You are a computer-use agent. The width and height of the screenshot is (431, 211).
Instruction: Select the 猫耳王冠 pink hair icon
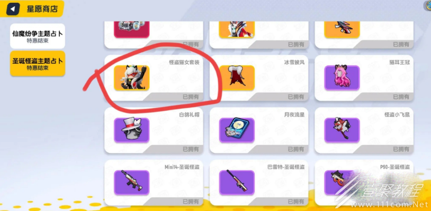click(342, 78)
